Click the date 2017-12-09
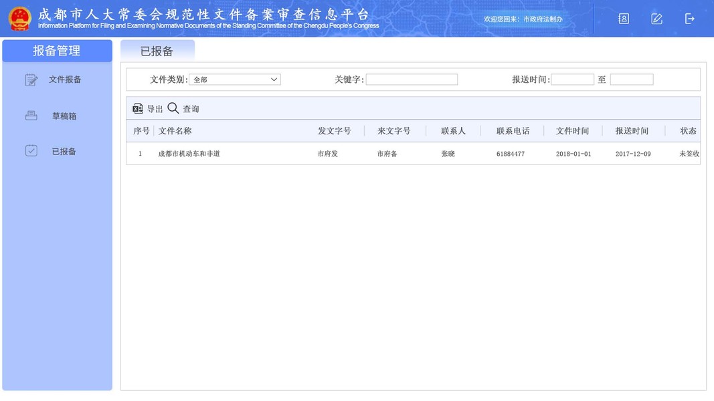The image size is (714, 401). pyautogui.click(x=633, y=154)
